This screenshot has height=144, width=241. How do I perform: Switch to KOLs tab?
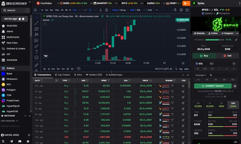(x=78, y=75)
